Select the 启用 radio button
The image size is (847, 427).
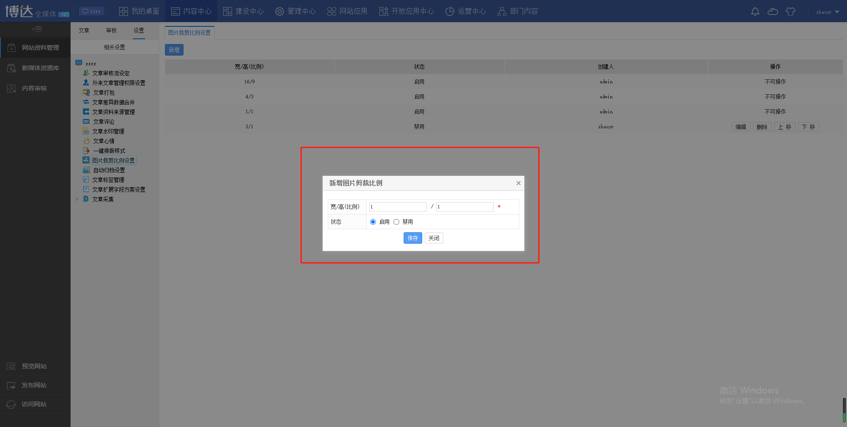point(373,222)
